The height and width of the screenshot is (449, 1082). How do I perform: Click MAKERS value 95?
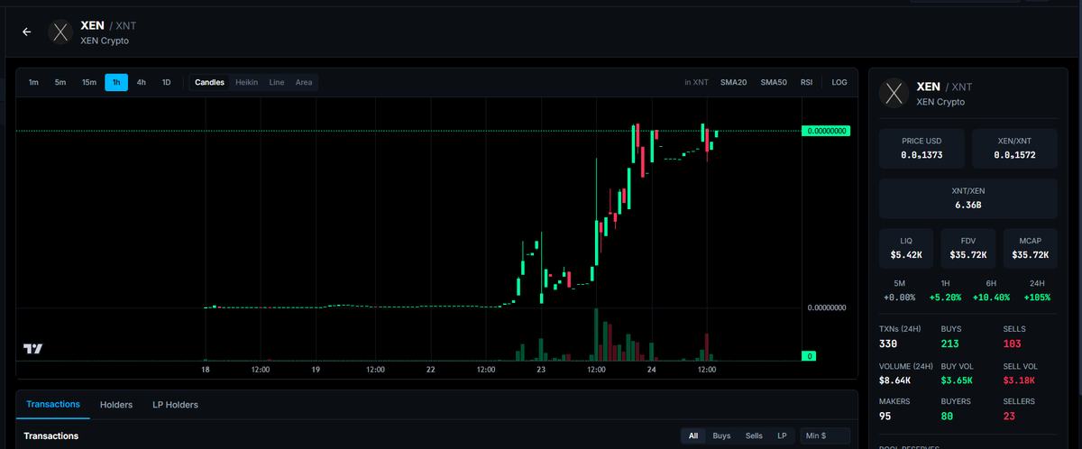(x=887, y=416)
